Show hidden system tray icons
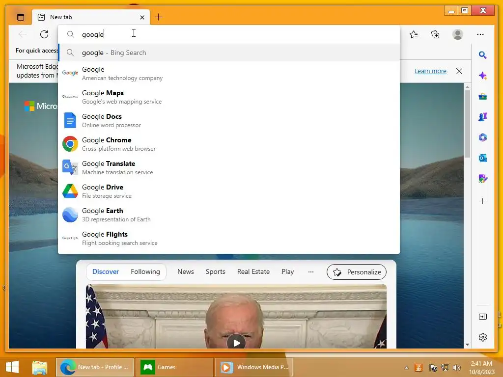The width and height of the screenshot is (503, 377). (406, 368)
